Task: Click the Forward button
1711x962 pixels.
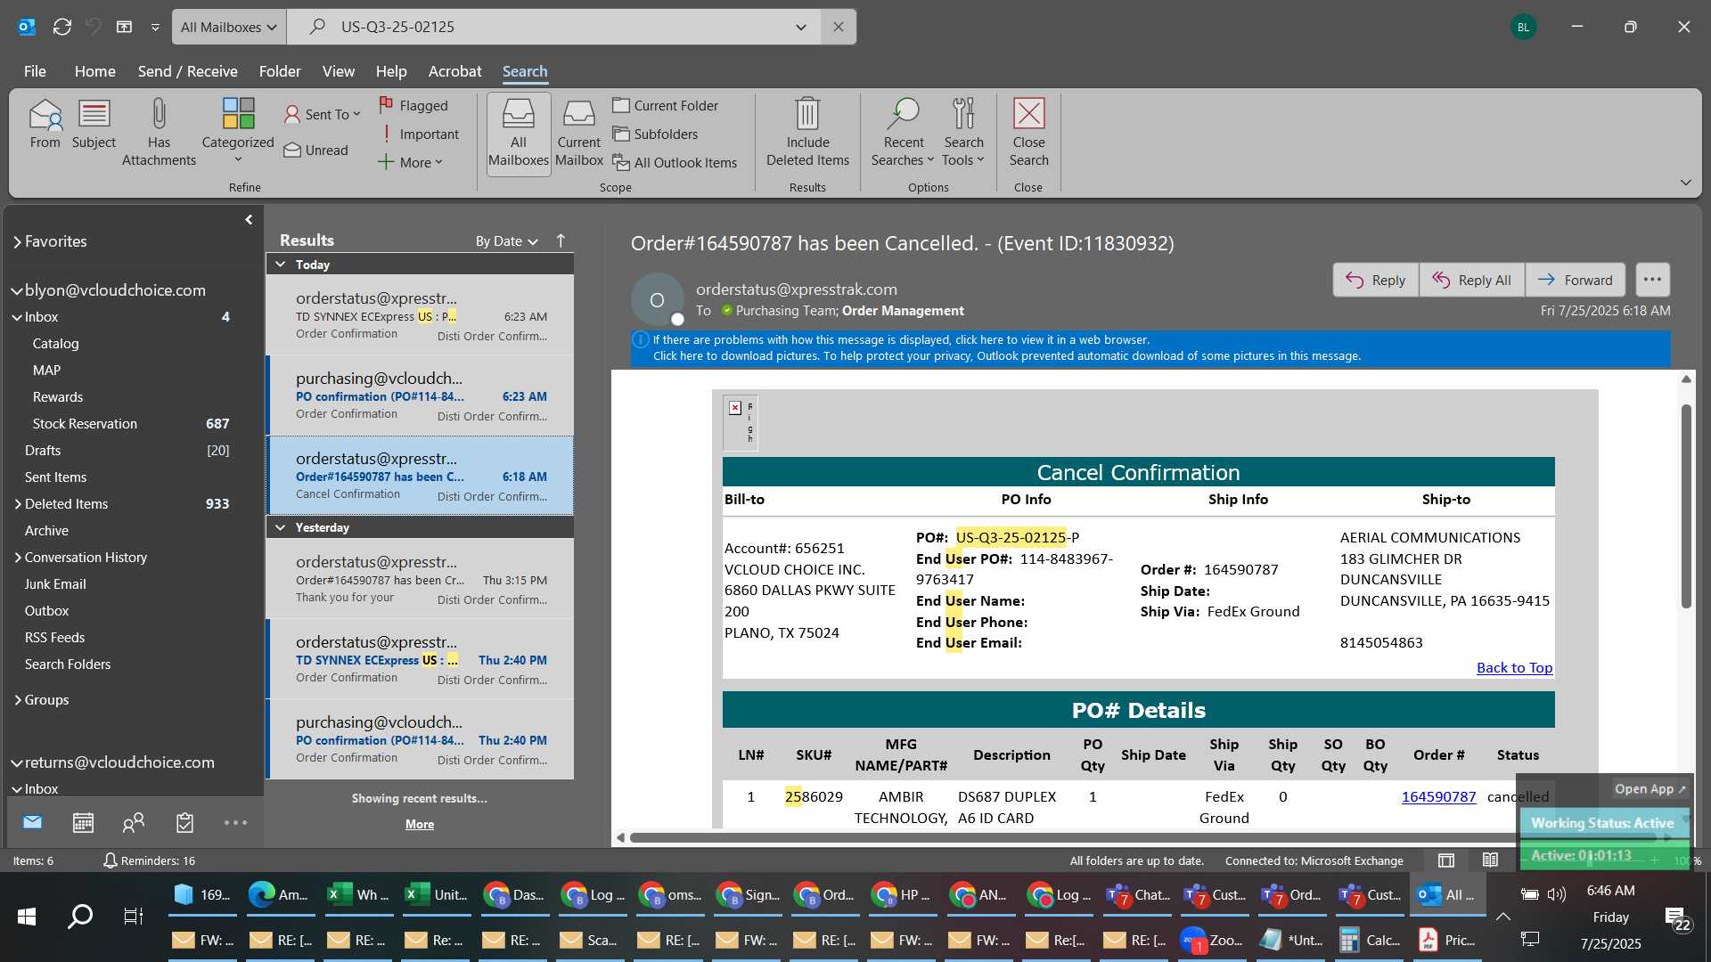Action: click(x=1575, y=280)
